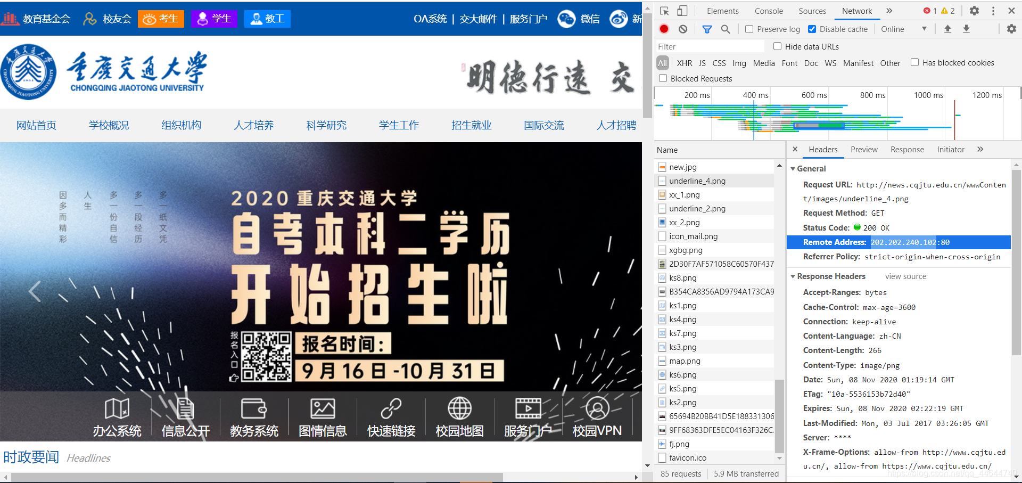
Task: Open the Response tab
Action: [907, 150]
